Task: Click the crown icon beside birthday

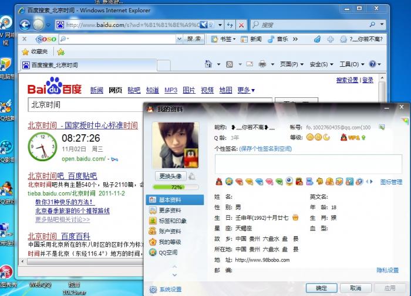Action: pyautogui.click(x=295, y=217)
